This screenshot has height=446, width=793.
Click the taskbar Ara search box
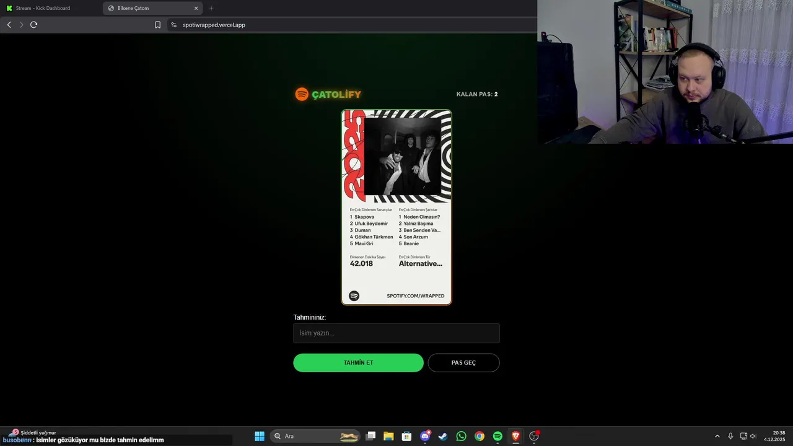pyautogui.click(x=316, y=436)
